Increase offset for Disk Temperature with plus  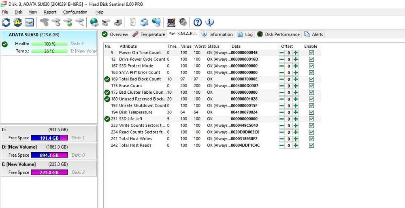pyautogui.click(x=296, y=112)
